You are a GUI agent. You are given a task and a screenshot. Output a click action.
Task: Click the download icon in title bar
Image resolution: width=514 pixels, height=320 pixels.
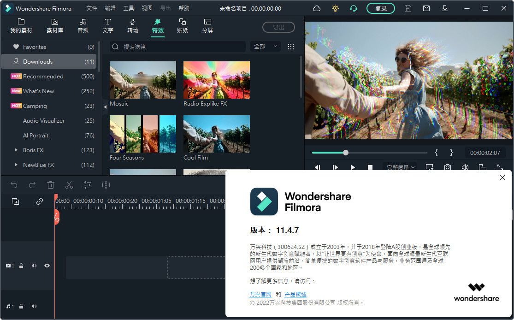tap(445, 8)
